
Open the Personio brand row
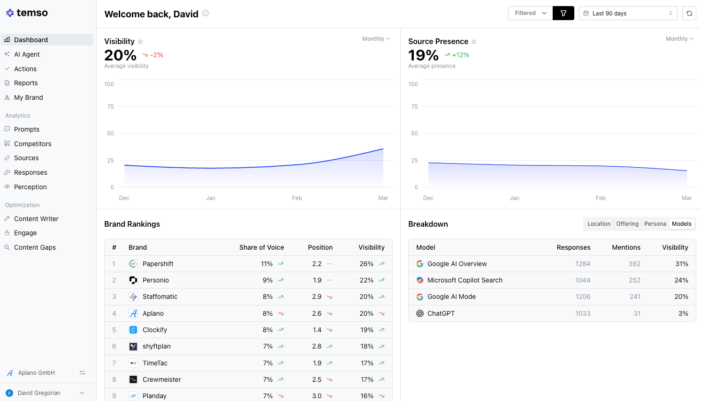click(x=156, y=280)
